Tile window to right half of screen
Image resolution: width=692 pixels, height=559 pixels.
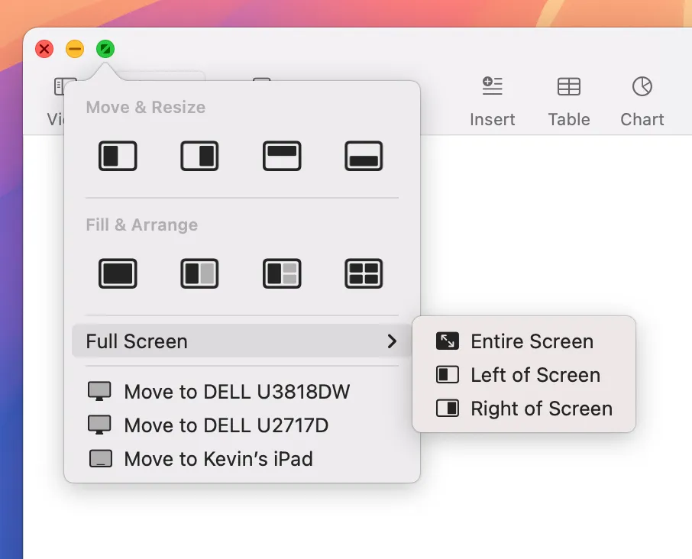pyautogui.click(x=199, y=156)
